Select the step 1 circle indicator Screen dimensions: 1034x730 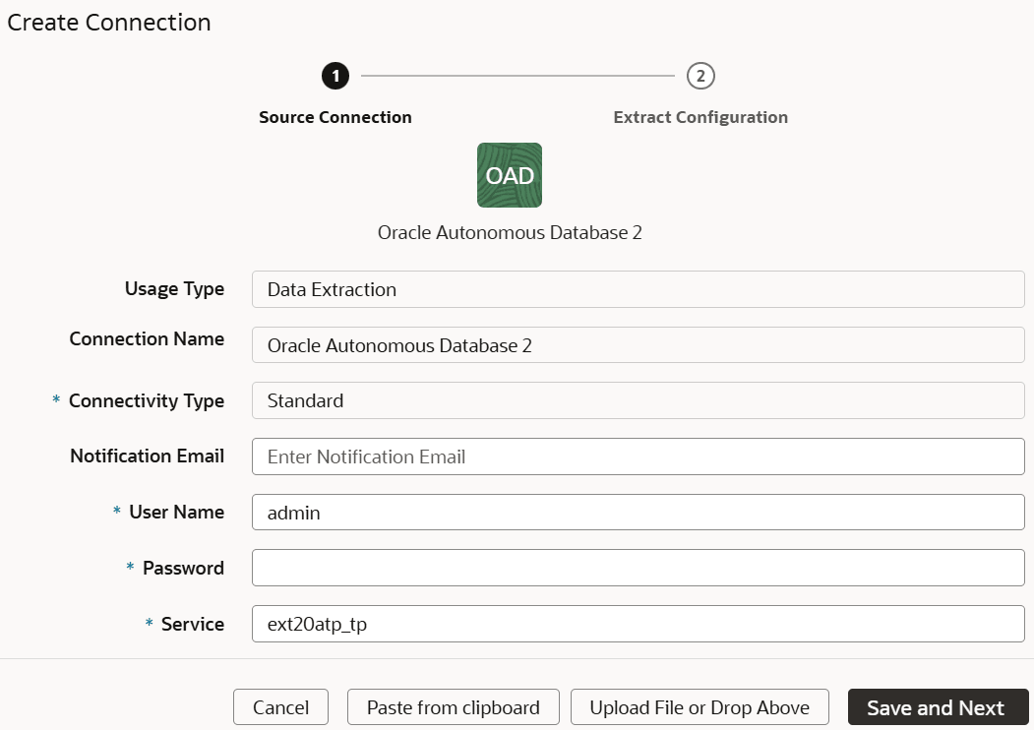point(335,76)
